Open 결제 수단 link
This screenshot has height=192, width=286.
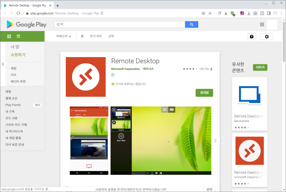pos(11,98)
